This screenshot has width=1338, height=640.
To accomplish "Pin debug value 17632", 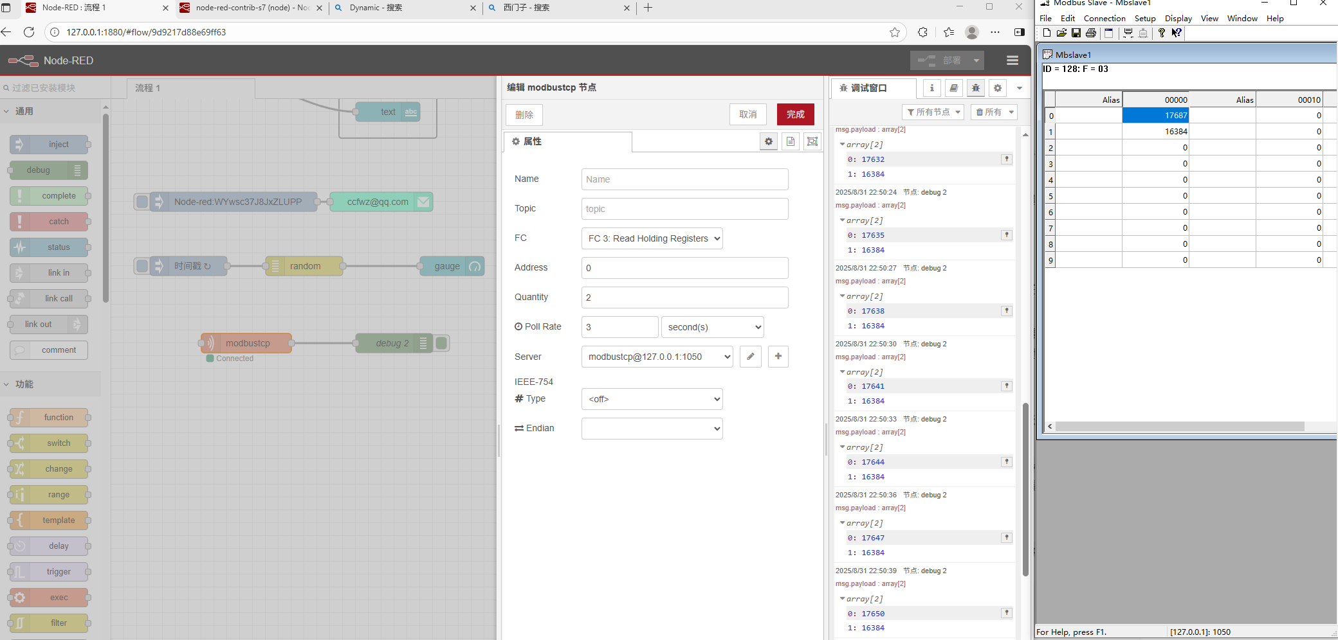I will pyautogui.click(x=1007, y=159).
